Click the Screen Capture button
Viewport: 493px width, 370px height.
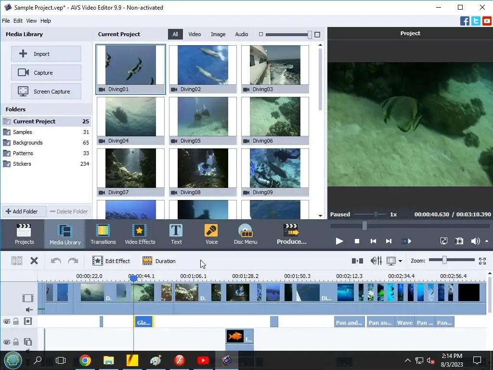point(46,92)
